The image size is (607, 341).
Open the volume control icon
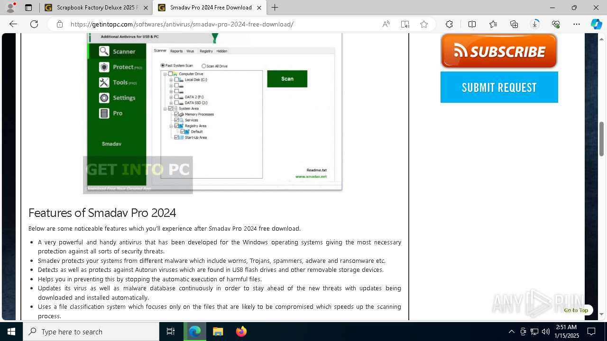(x=546, y=332)
